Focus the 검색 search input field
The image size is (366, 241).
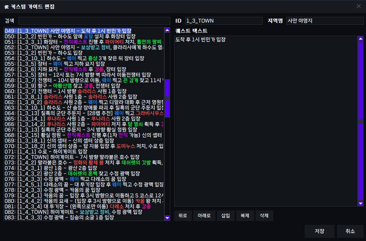click(94, 21)
